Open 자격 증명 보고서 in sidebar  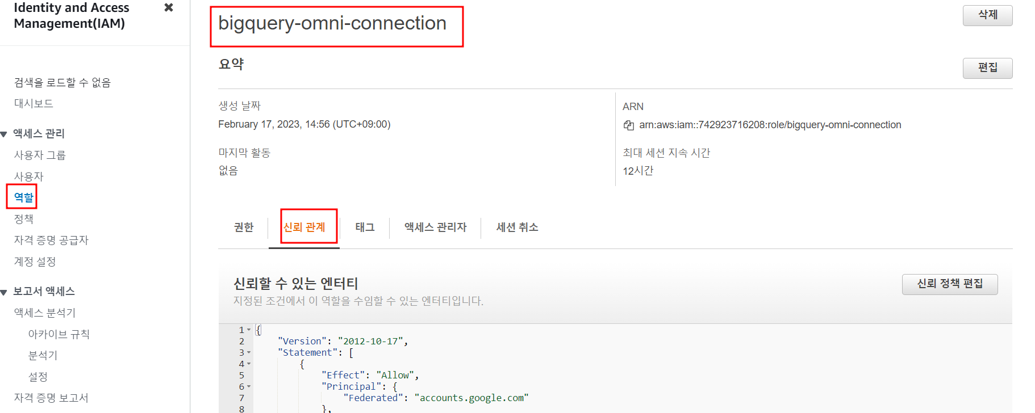point(51,398)
